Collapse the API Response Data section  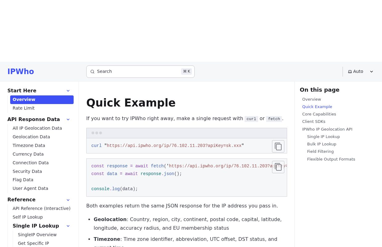coord(68,119)
